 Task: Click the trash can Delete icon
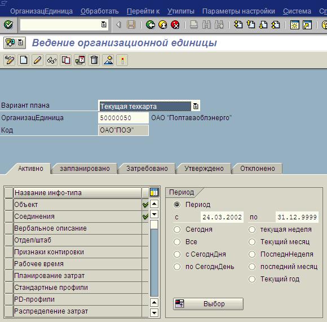[94, 60]
